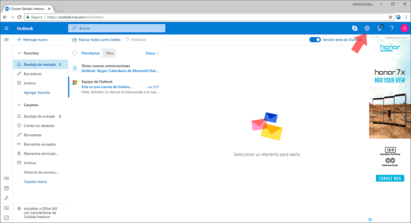Viewport: 411px width, 223px height.
Task: Open Skype from the Outlook header
Action: [355, 28]
